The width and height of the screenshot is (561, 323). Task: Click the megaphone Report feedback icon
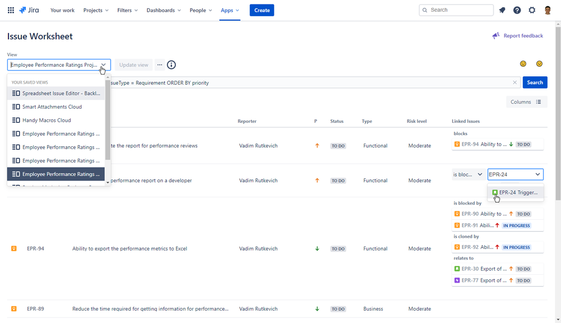pos(496,35)
